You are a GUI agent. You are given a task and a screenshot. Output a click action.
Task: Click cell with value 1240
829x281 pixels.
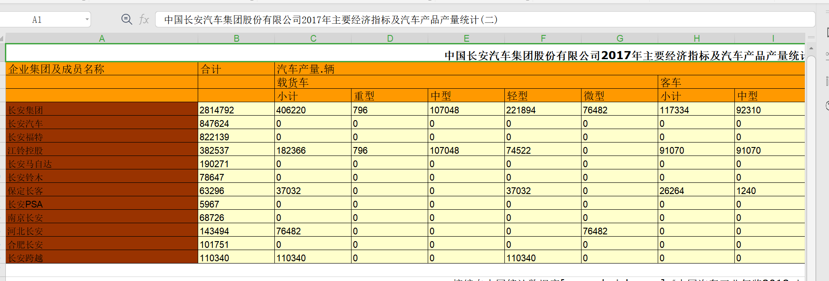point(770,190)
